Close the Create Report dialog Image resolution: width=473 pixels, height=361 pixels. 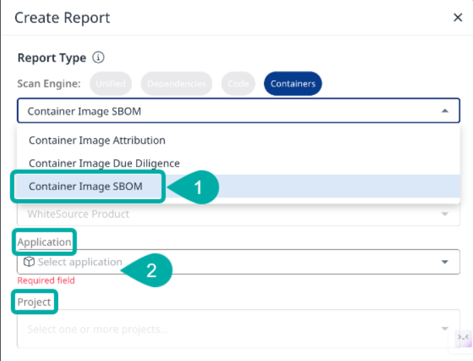coord(457,18)
